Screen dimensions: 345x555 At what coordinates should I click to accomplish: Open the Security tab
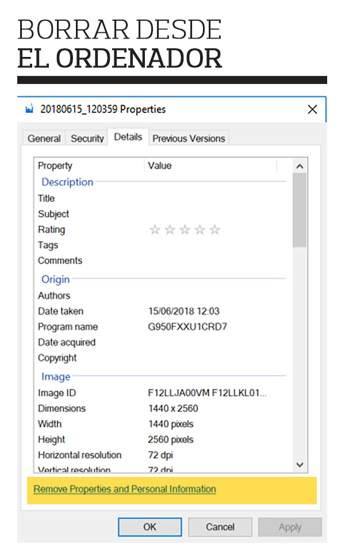pyautogui.click(x=87, y=139)
